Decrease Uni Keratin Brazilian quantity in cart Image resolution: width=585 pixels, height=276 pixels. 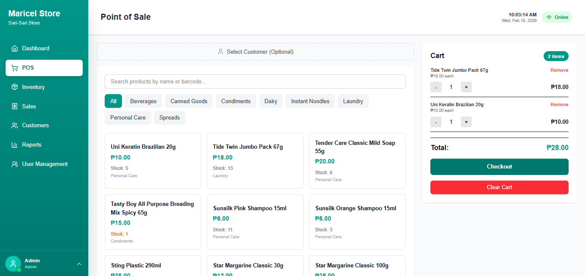[436, 122]
